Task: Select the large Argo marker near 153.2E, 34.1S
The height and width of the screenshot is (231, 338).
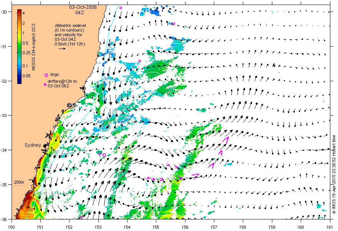Action: pyautogui.click(x=104, y=155)
